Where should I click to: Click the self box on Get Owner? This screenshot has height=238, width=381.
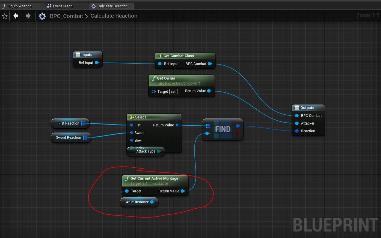point(174,92)
